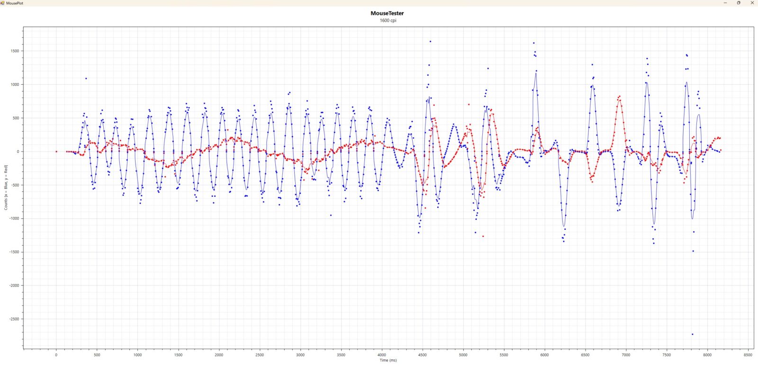The width and height of the screenshot is (758, 366).
Task: Click the MousePlot app icon in title bar
Action: click(x=2, y=3)
